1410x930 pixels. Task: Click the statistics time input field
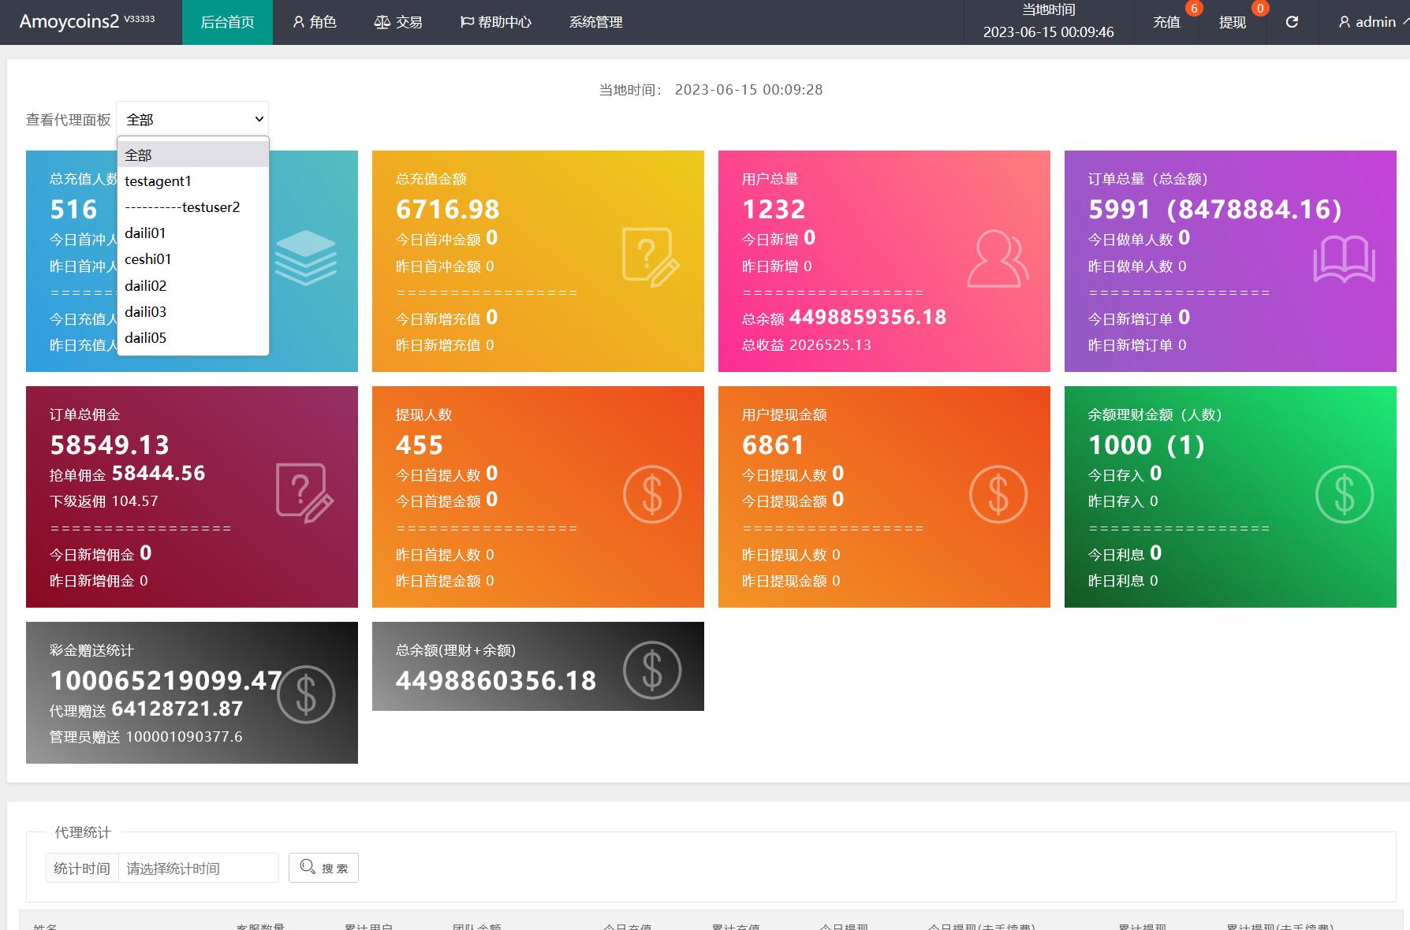198,868
